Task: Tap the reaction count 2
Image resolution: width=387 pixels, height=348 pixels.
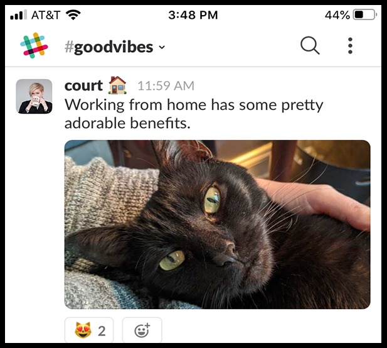Action: tap(102, 331)
